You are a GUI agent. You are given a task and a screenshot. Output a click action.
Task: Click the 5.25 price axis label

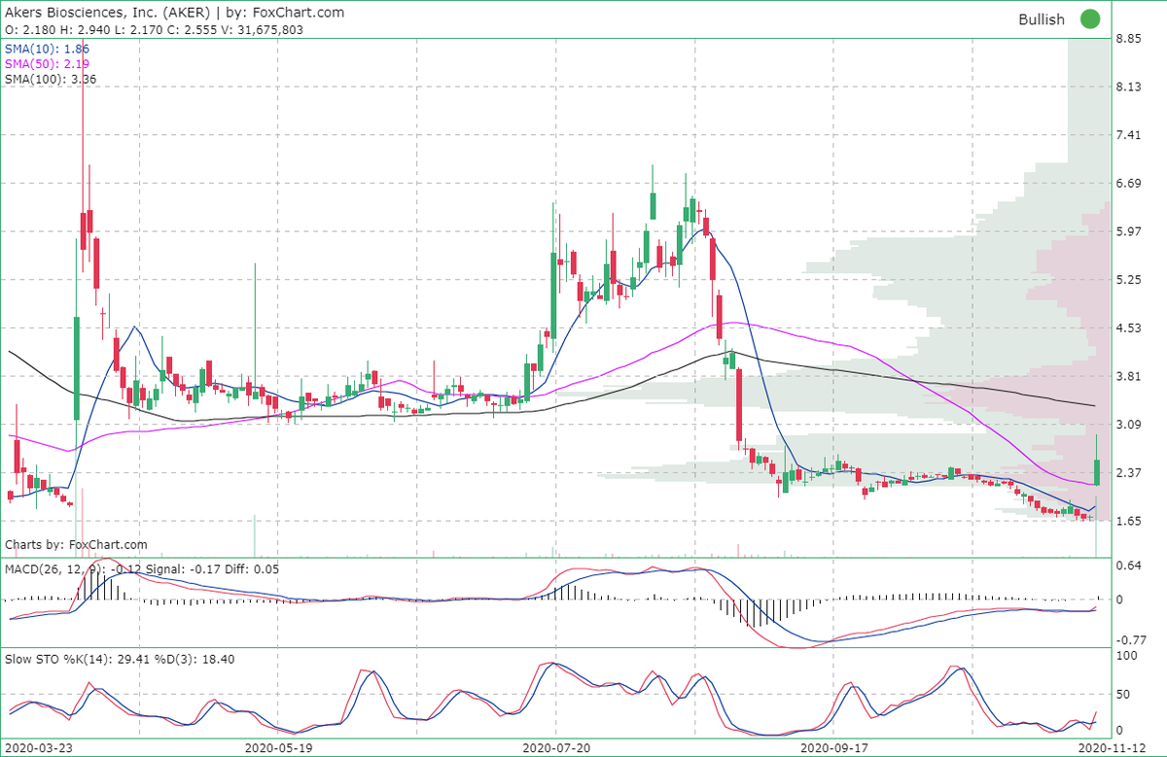click(x=1128, y=280)
